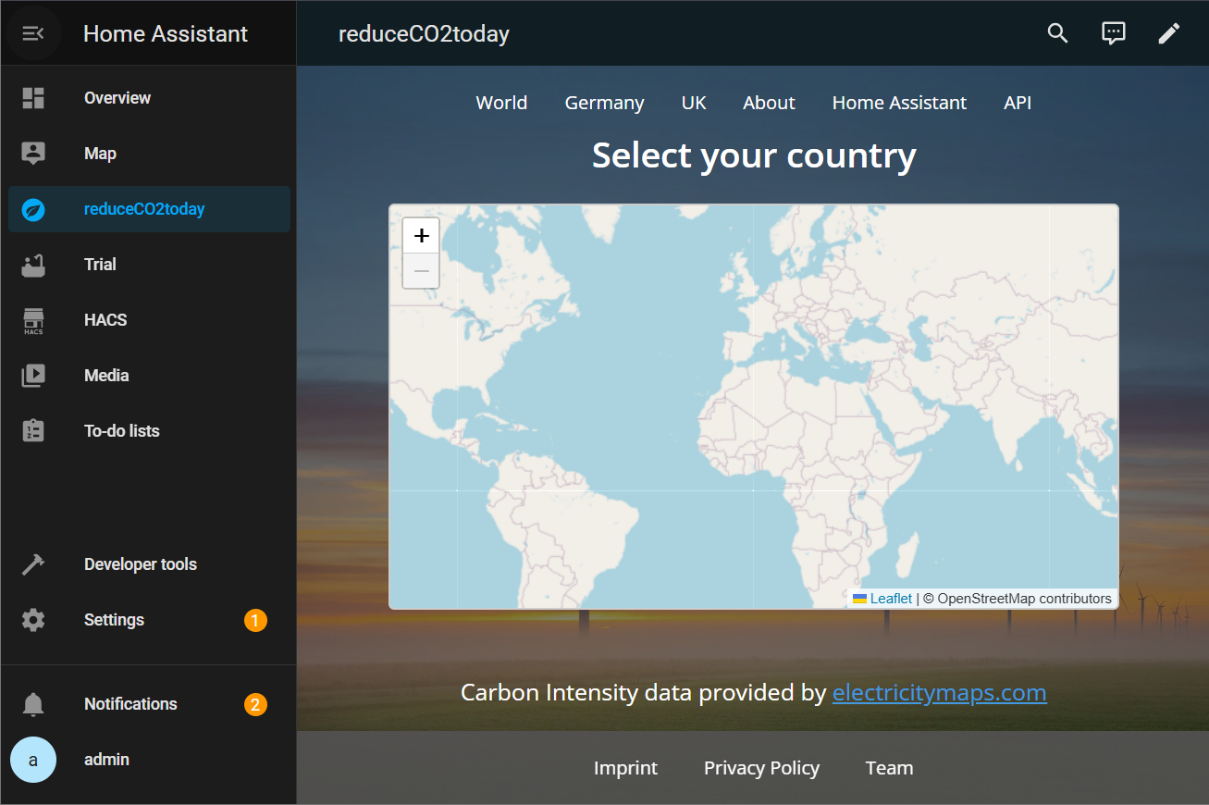Click the Leaflet attribution link
Screen dimensions: 1209x805
point(891,599)
